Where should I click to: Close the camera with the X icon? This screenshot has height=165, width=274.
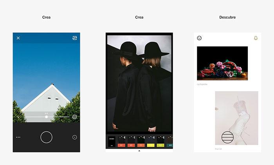[x=18, y=38]
